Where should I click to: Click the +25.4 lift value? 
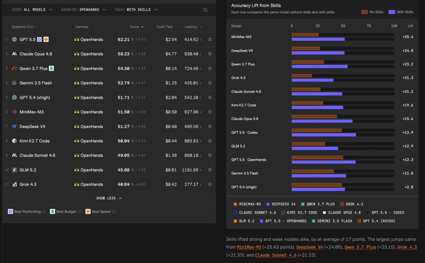(x=408, y=37)
